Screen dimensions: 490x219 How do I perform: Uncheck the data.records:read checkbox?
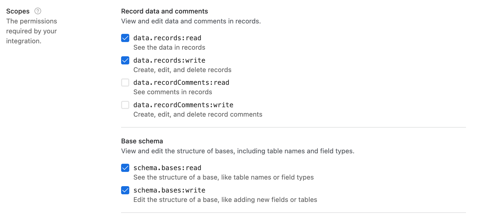tap(125, 38)
